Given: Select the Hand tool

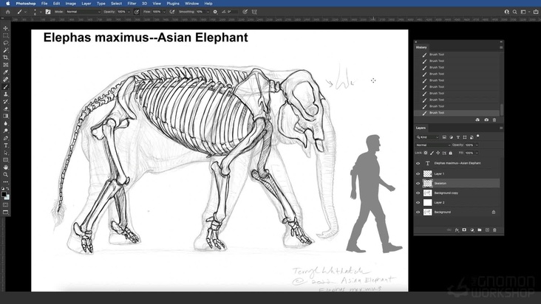Looking at the screenshot, I should coord(5,167).
